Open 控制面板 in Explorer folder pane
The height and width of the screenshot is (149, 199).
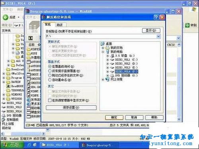tap(10, 120)
